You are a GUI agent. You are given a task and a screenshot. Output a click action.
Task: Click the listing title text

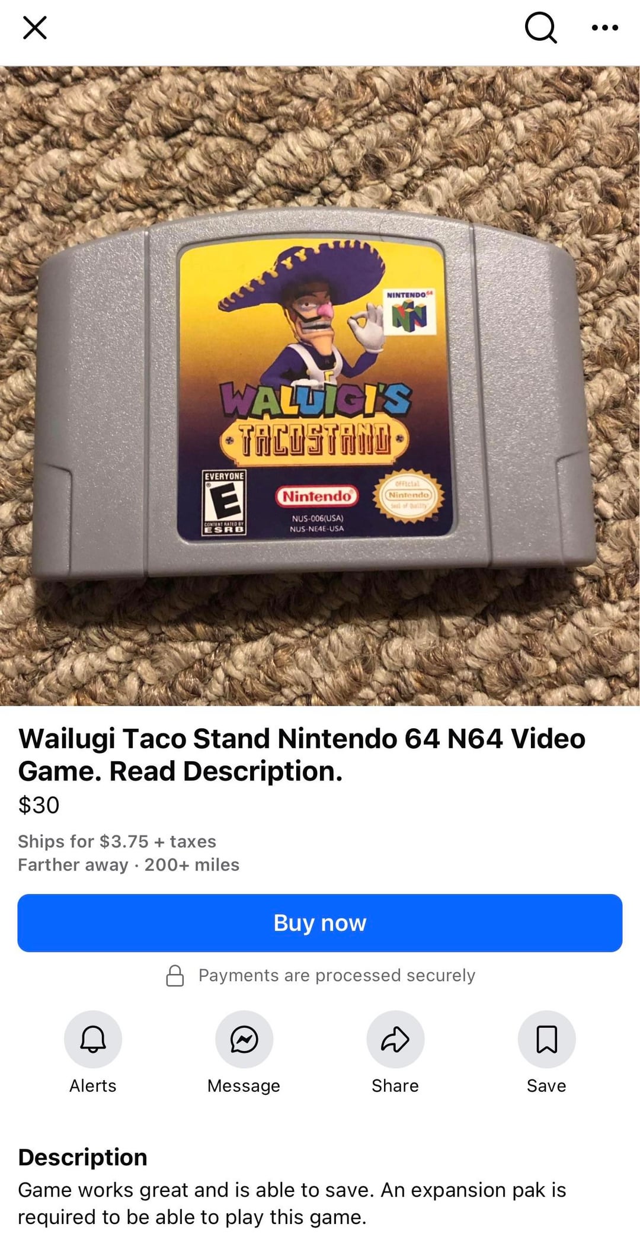[302, 755]
